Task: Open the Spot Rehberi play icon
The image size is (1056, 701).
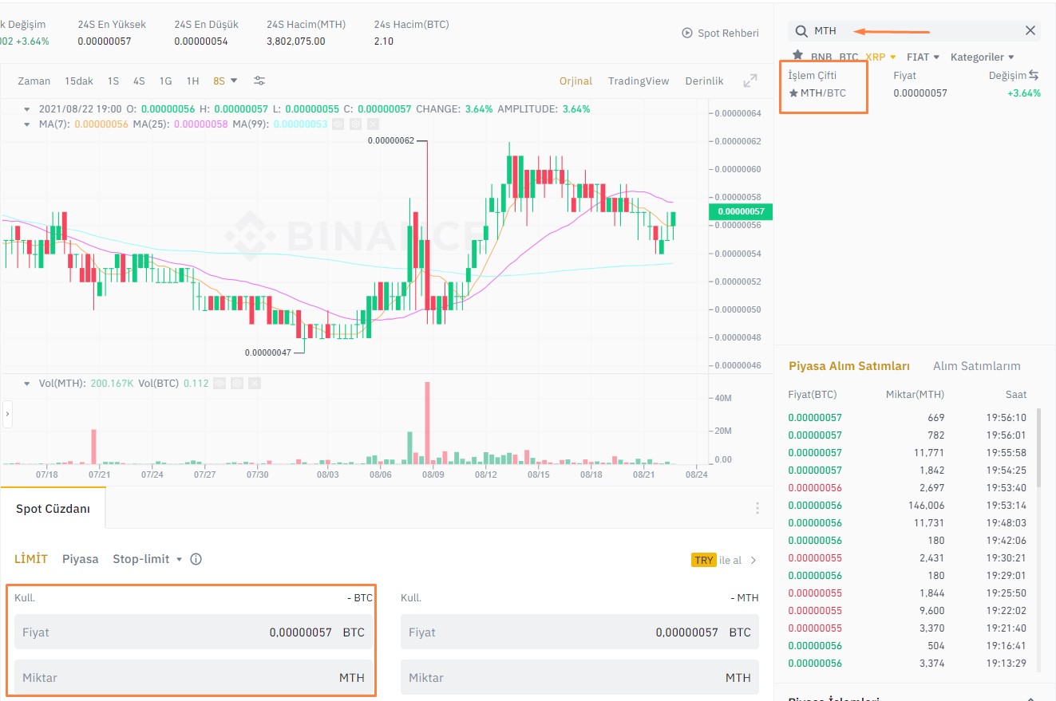Action: point(686,33)
